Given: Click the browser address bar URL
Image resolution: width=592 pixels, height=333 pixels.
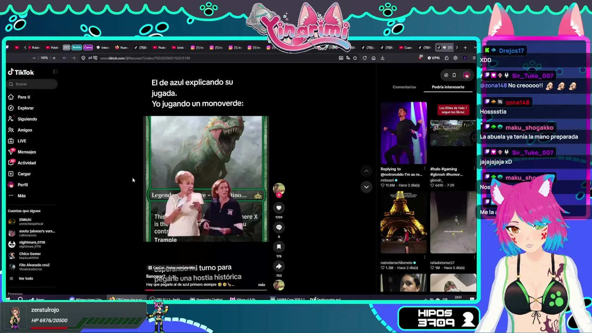Looking at the screenshot, I should [x=145, y=58].
